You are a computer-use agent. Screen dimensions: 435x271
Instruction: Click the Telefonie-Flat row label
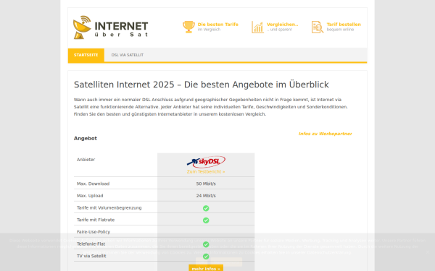(x=91, y=244)
